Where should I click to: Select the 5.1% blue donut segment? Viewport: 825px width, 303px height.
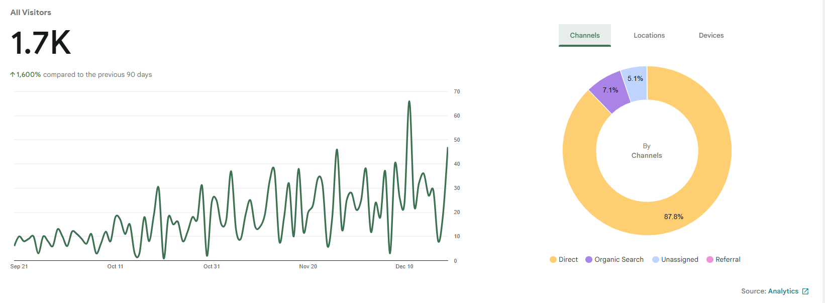tap(635, 80)
